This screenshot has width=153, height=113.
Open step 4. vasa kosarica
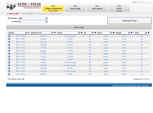pos(55,14)
